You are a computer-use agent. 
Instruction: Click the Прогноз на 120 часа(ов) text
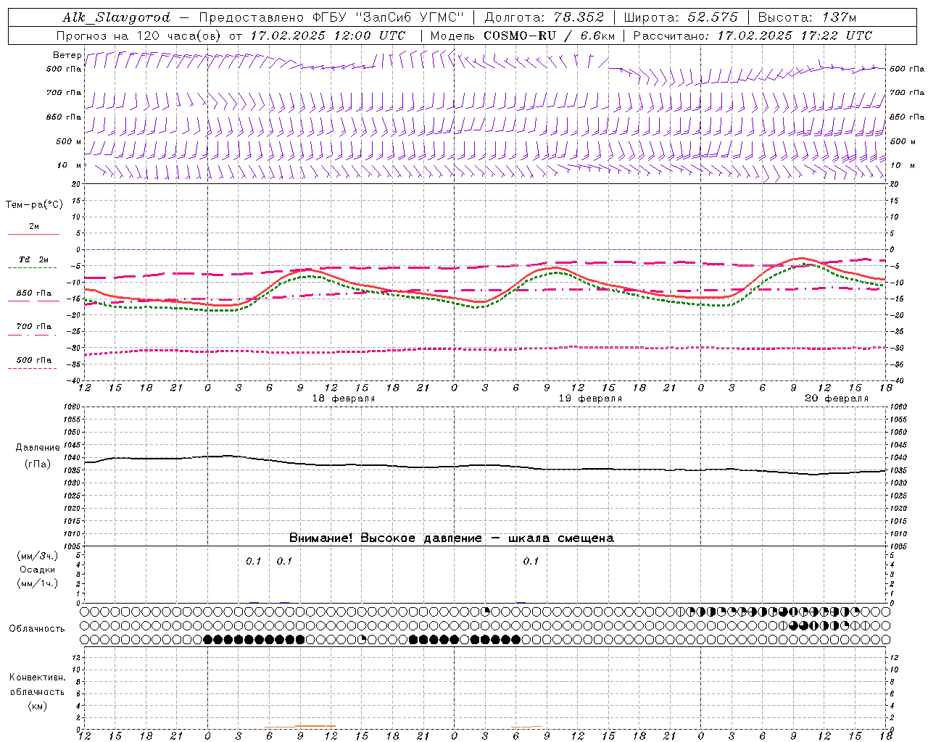[x=140, y=36]
